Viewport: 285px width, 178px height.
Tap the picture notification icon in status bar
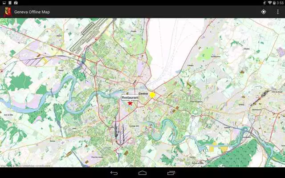4,3
